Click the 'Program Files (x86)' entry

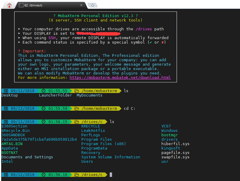point(104,144)
